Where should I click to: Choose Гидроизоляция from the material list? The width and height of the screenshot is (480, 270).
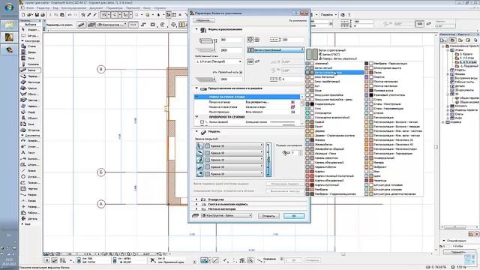pos(334,104)
